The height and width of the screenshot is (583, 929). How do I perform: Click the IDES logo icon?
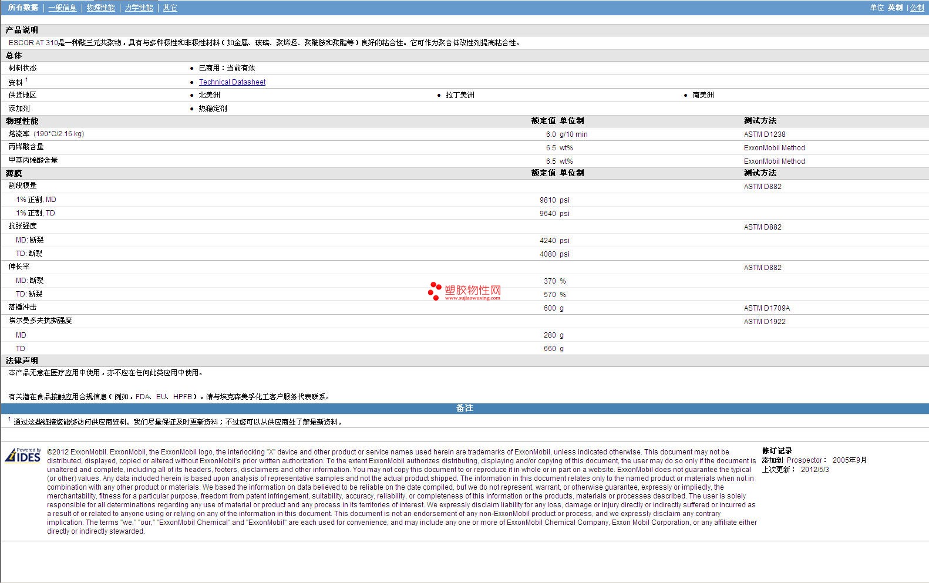[x=23, y=455]
